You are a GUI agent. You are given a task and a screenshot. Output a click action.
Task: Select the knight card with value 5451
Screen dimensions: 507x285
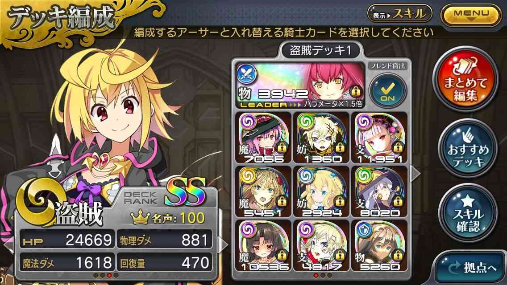263,191
